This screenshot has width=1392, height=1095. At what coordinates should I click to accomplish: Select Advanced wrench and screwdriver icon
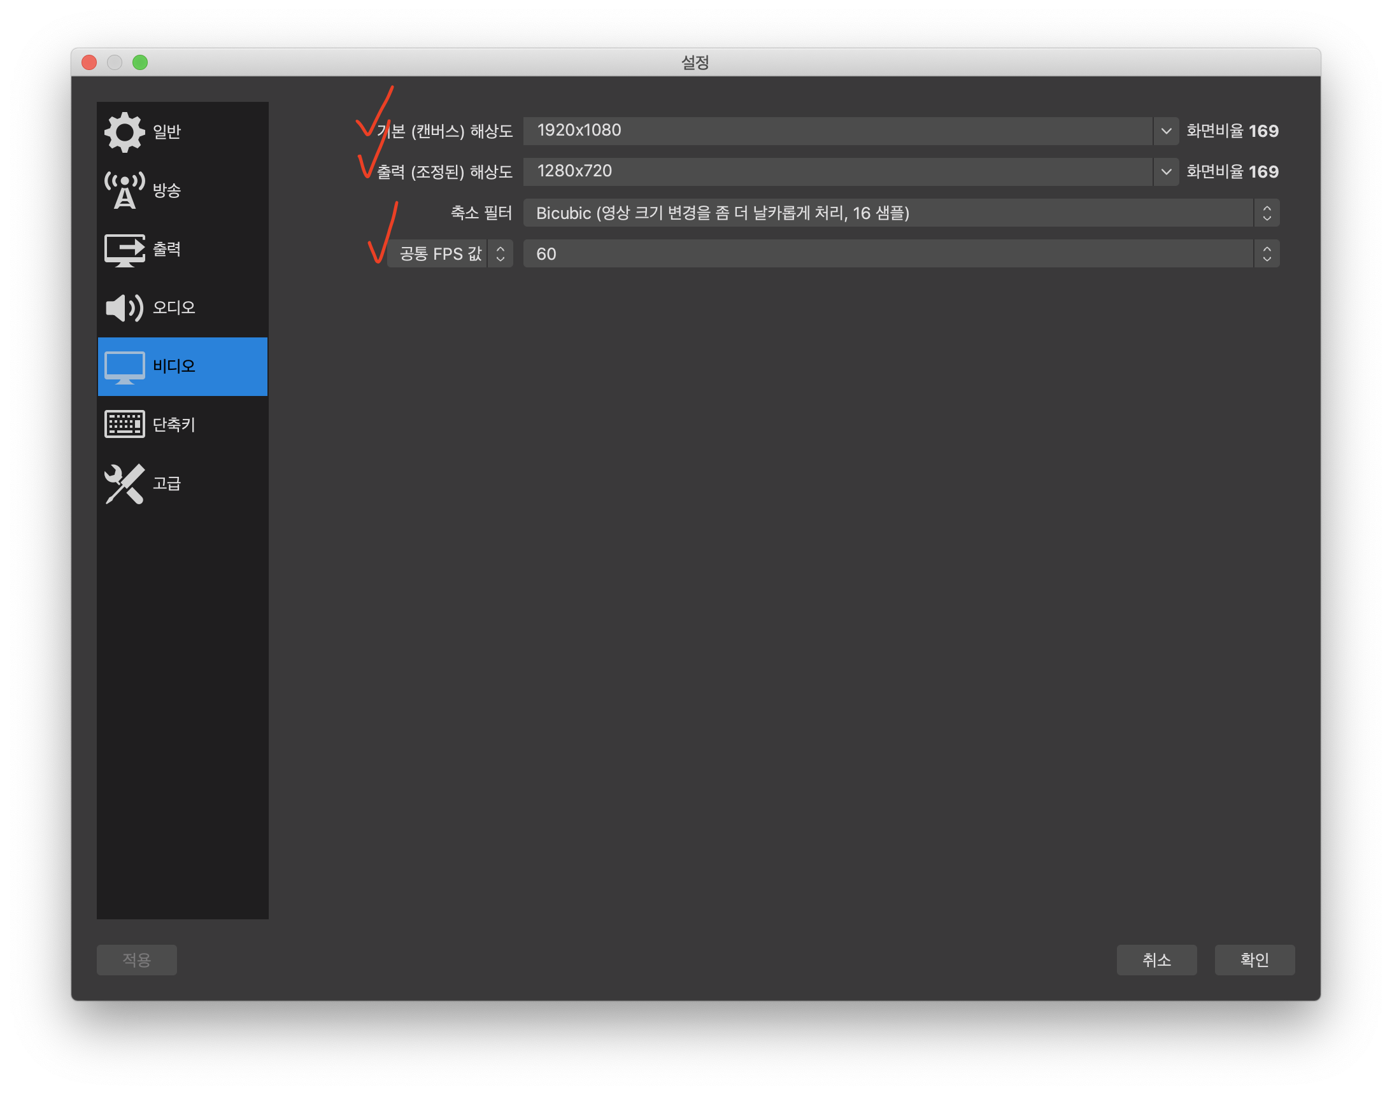pyautogui.click(x=124, y=483)
